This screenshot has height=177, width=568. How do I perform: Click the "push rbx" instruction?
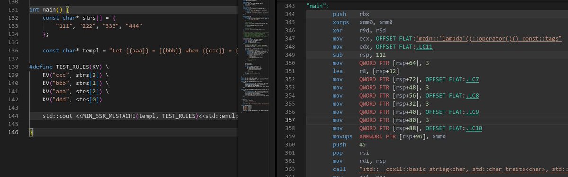[x=351, y=14]
